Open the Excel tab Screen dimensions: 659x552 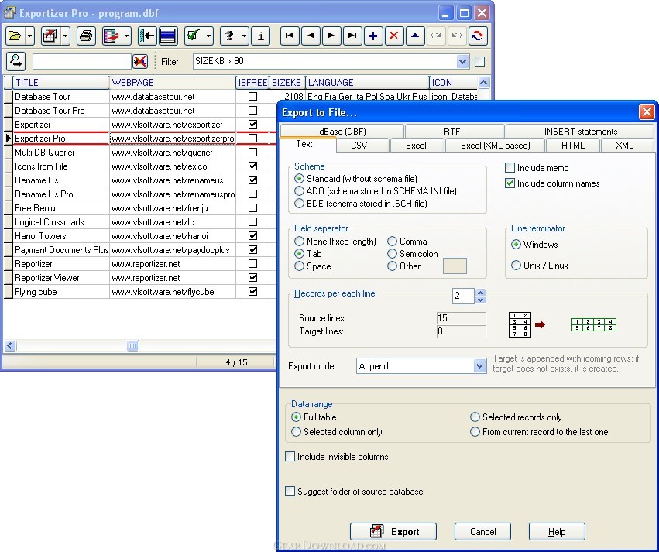(x=416, y=146)
